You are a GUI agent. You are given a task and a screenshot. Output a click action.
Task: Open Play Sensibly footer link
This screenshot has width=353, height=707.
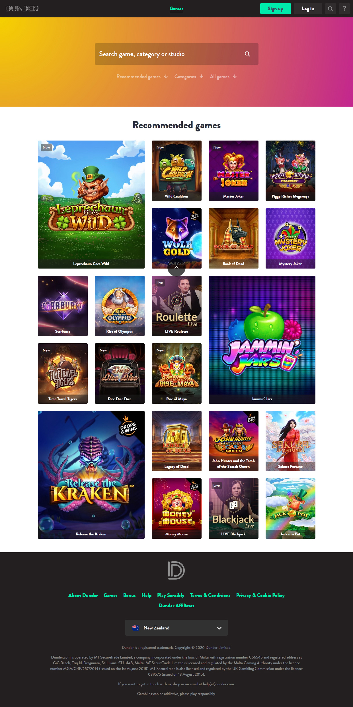click(171, 595)
